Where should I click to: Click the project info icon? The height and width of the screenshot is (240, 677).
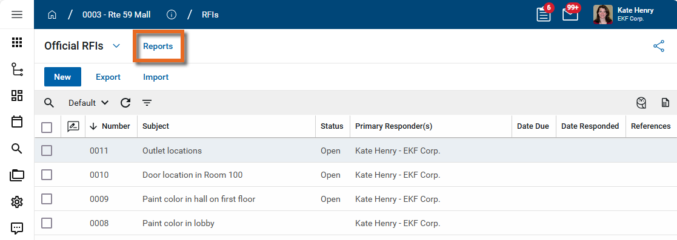pyautogui.click(x=172, y=15)
